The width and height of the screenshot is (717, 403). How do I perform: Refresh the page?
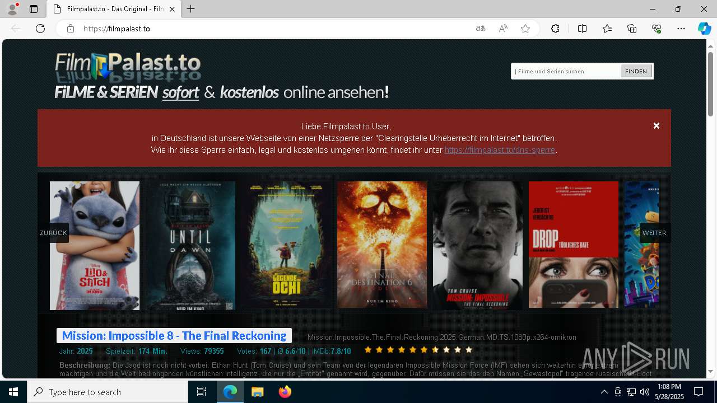pyautogui.click(x=40, y=29)
